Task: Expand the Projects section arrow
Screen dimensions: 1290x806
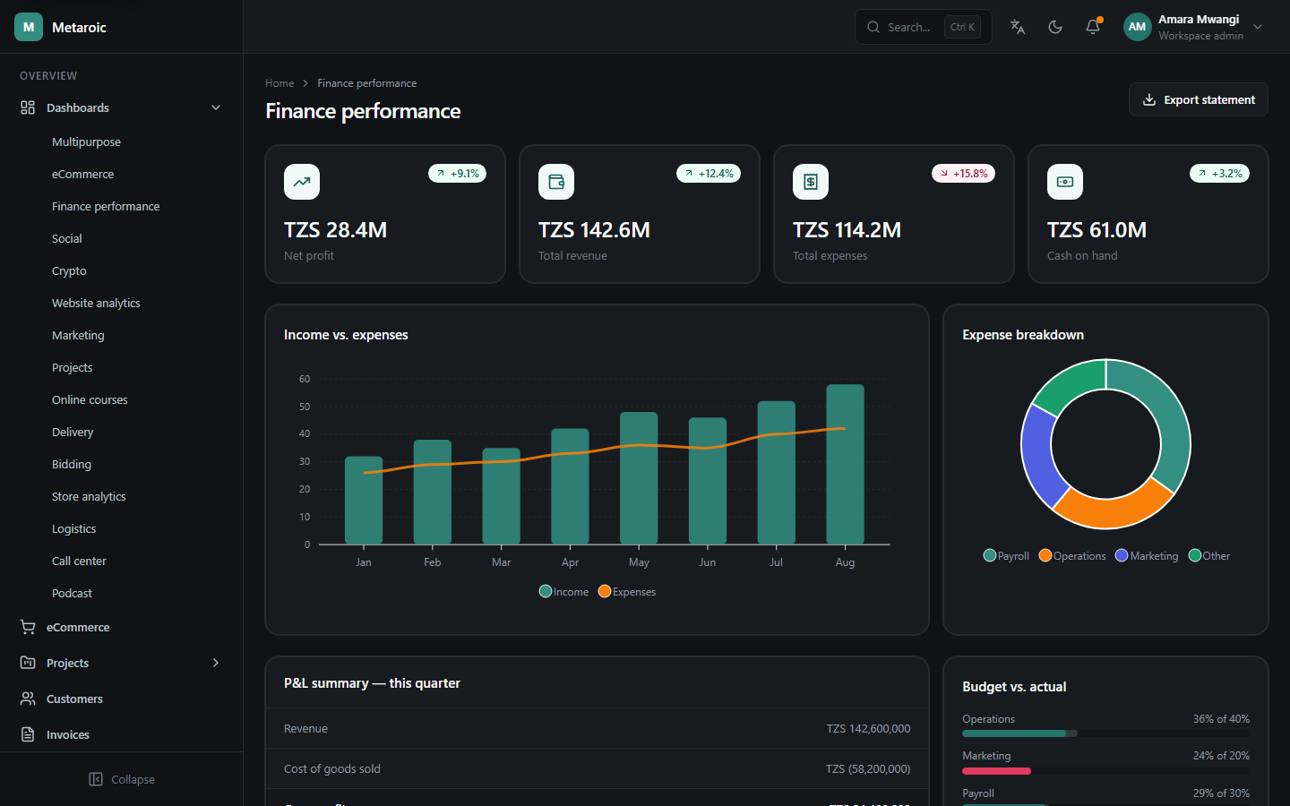Action: 216,663
